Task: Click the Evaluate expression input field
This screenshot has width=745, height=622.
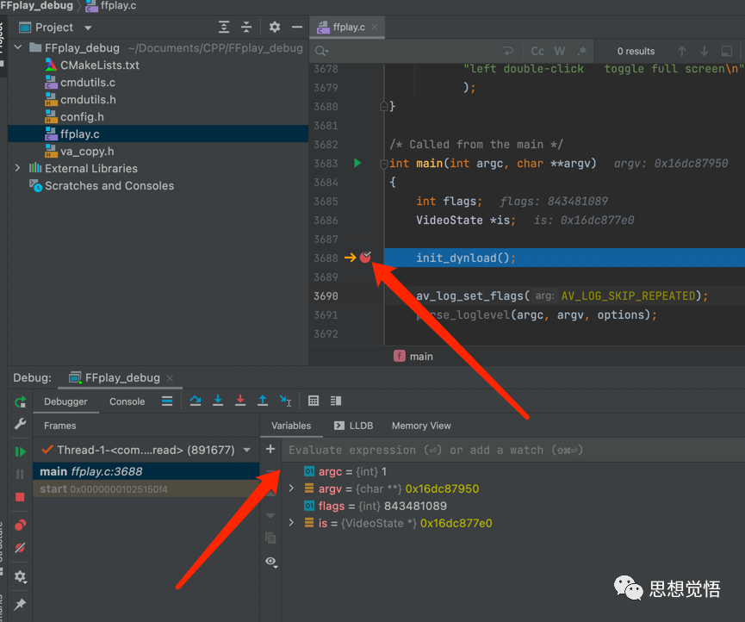Action: [x=508, y=450]
